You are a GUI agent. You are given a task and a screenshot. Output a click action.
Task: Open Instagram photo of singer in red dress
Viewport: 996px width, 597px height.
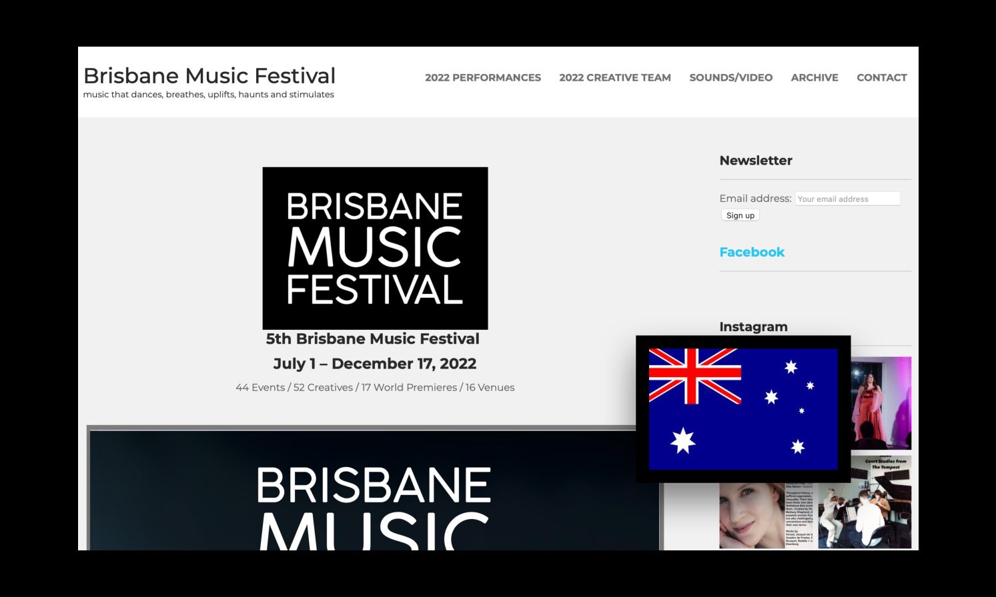(x=881, y=403)
